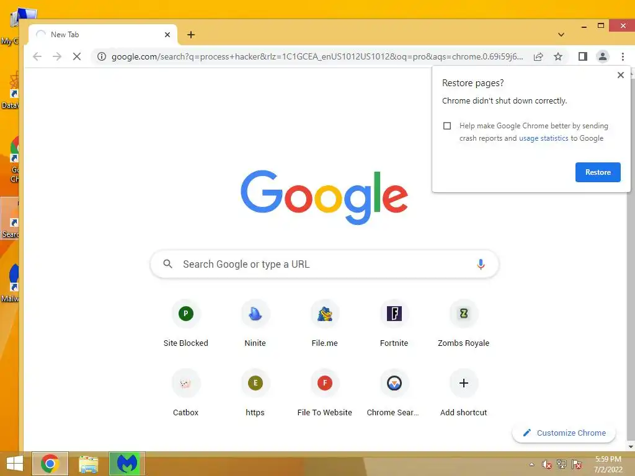Open the usage statistics link
The height and width of the screenshot is (476, 635).
[x=543, y=138]
